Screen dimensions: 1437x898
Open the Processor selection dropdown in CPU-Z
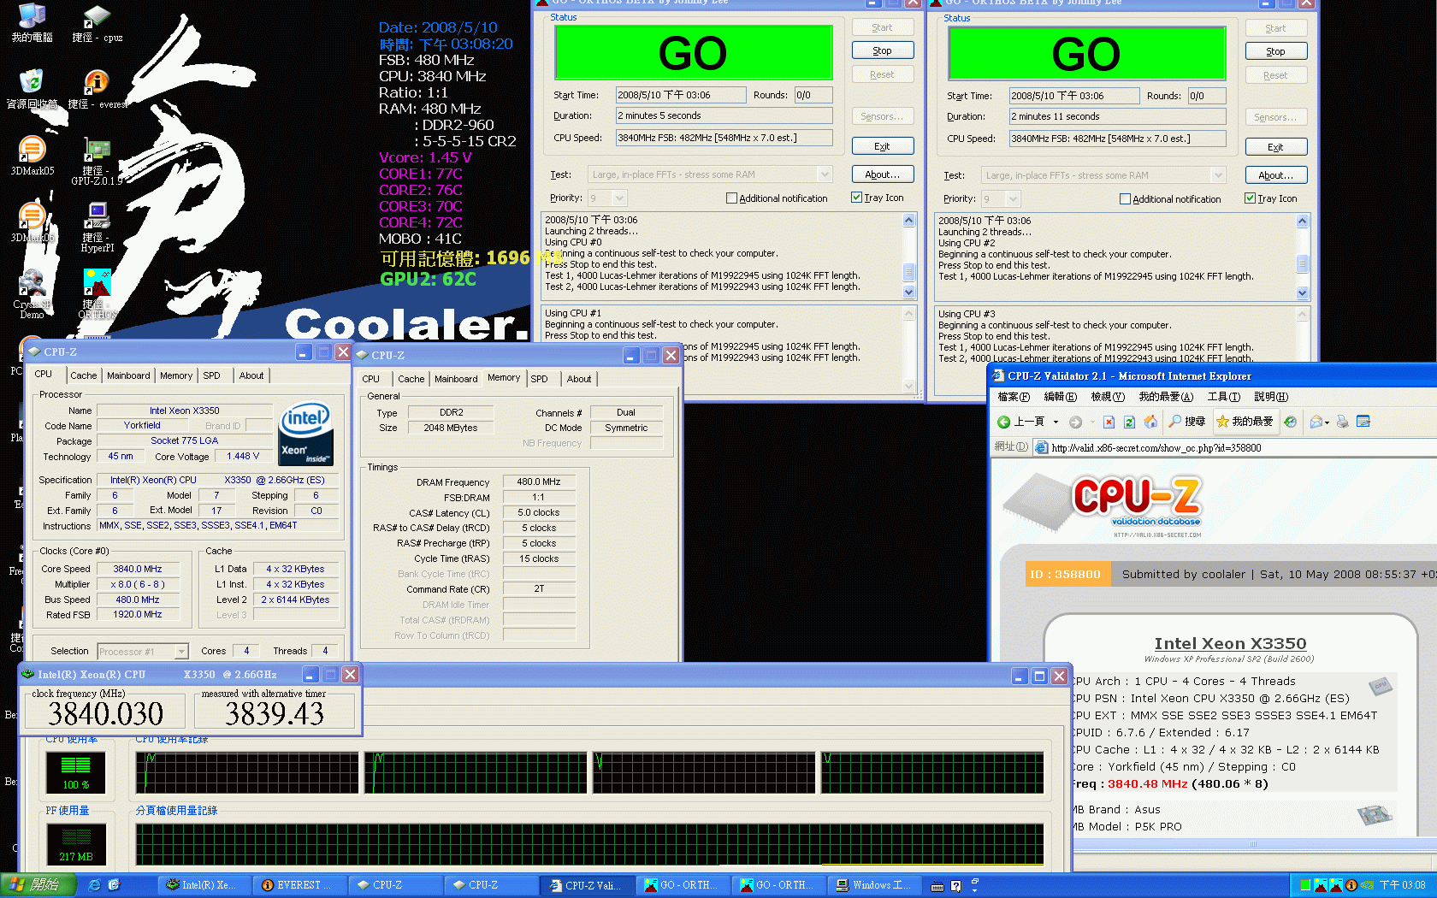(181, 651)
